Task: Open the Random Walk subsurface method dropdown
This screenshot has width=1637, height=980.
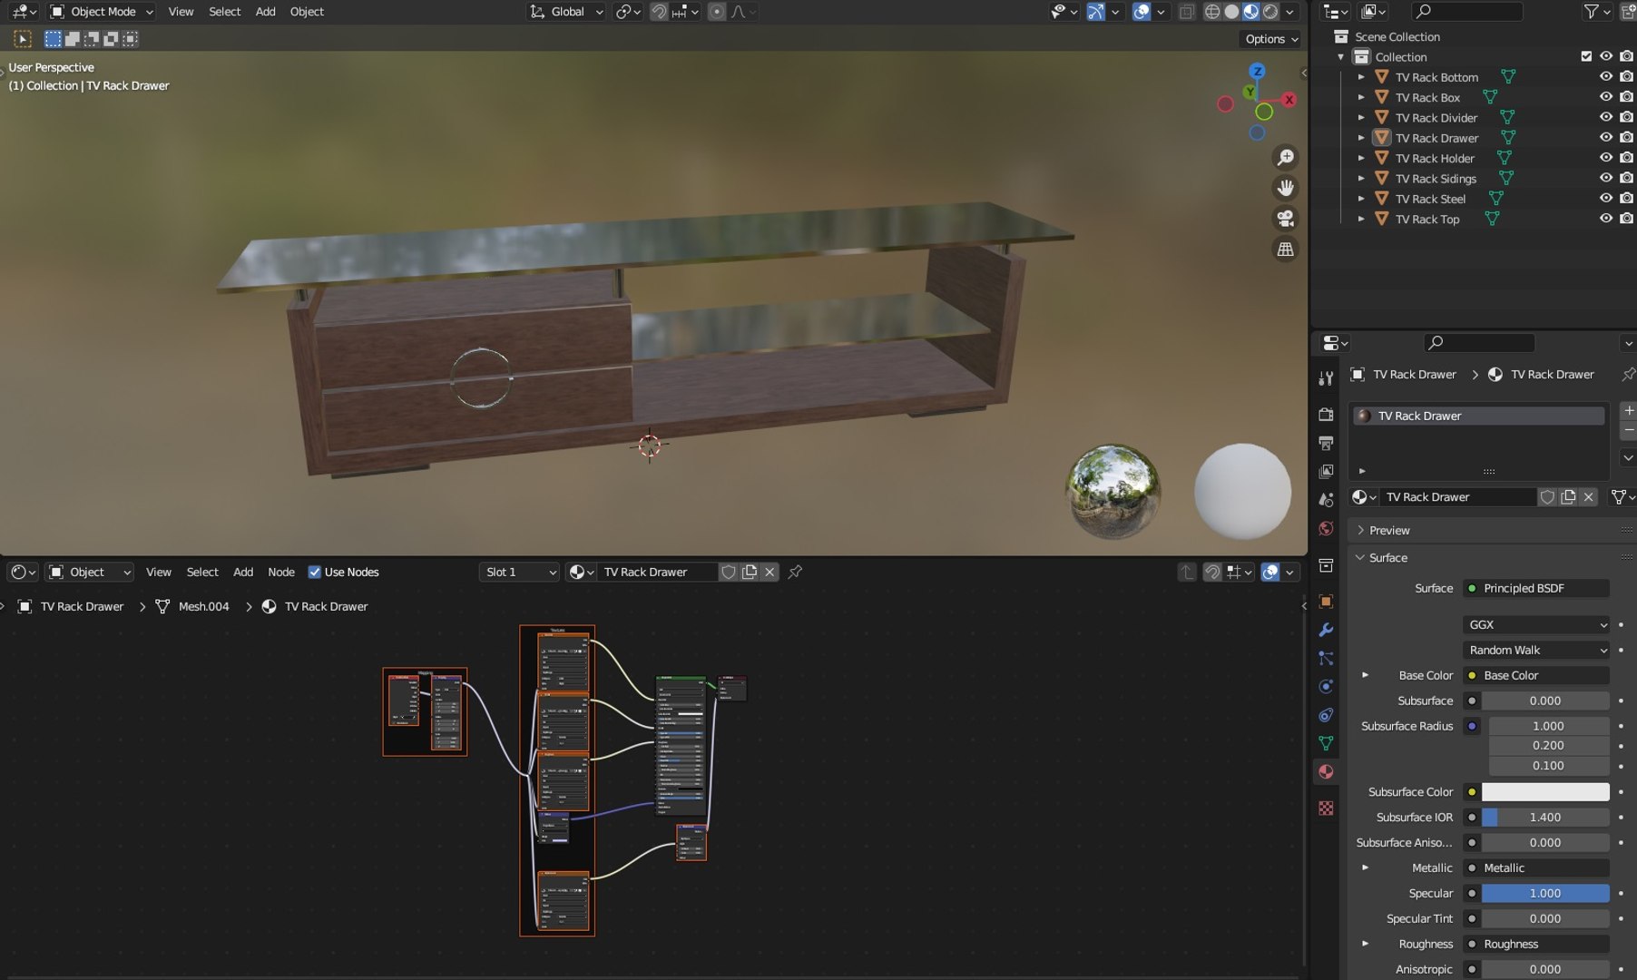Action: (x=1536, y=650)
